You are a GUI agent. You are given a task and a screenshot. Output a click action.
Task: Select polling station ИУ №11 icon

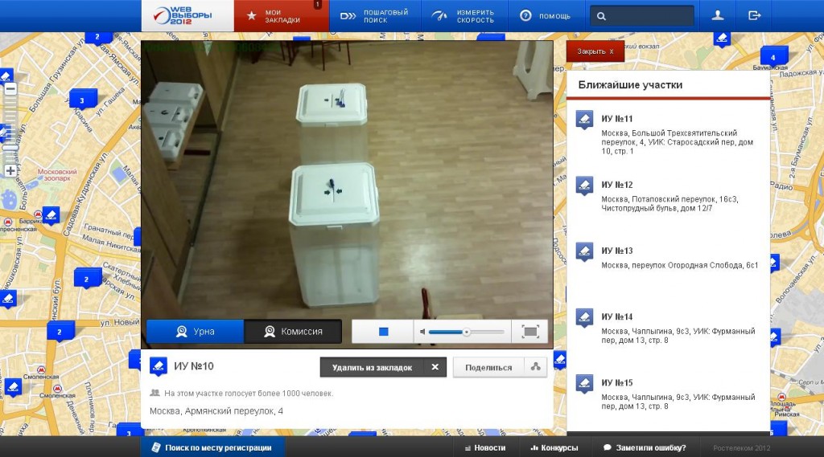click(584, 120)
